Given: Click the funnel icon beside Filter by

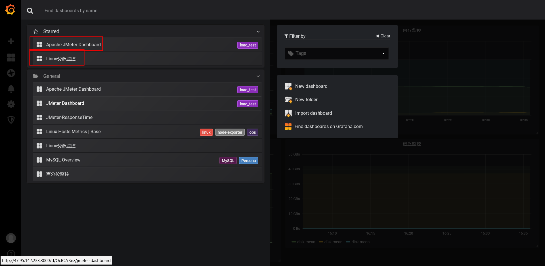Looking at the screenshot, I should pyautogui.click(x=286, y=36).
